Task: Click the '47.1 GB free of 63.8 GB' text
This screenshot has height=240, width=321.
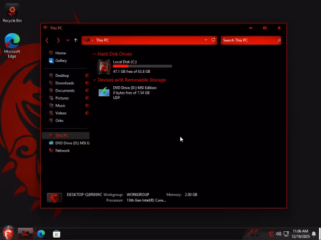Action: 131,72
